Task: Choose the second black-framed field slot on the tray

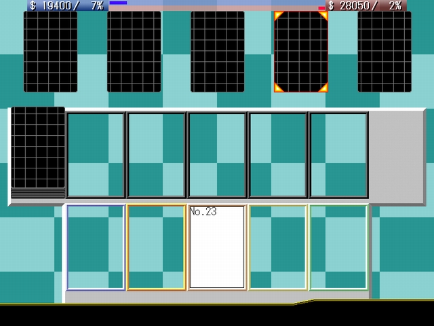Action: pyautogui.click(x=157, y=156)
